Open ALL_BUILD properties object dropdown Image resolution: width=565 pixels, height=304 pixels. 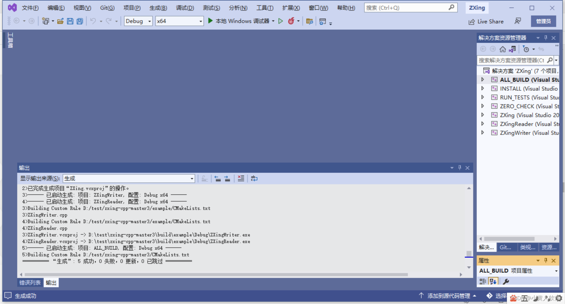click(x=556, y=271)
